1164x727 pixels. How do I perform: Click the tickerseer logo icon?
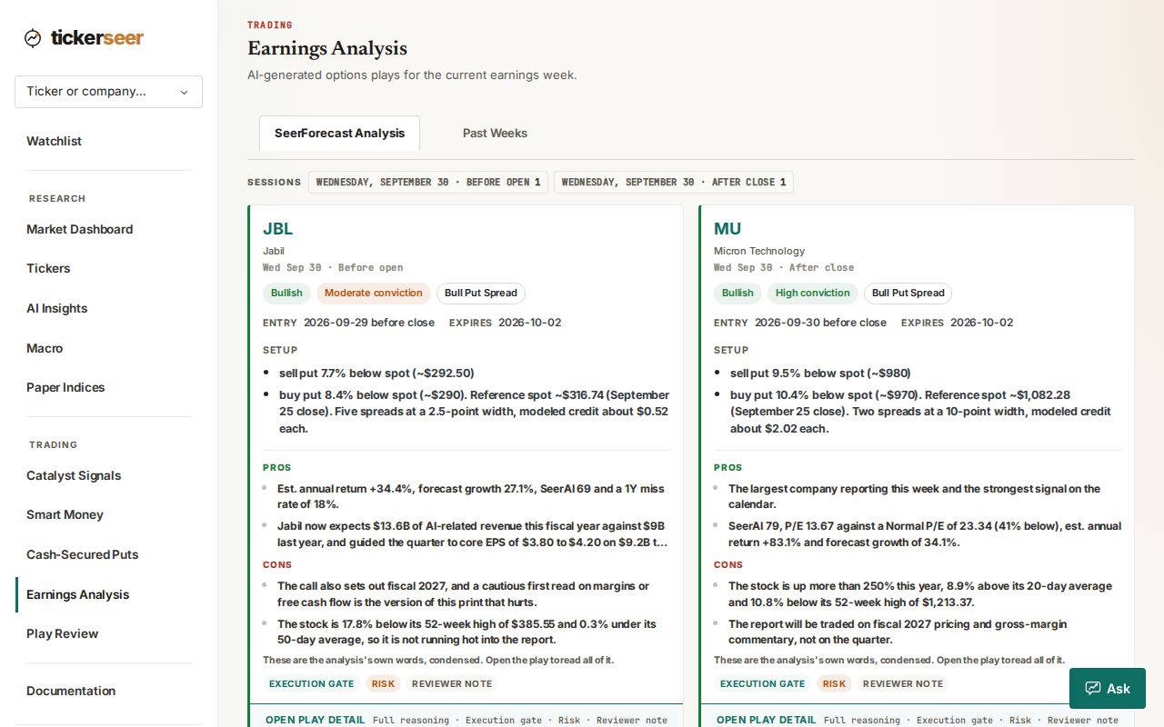[33, 38]
